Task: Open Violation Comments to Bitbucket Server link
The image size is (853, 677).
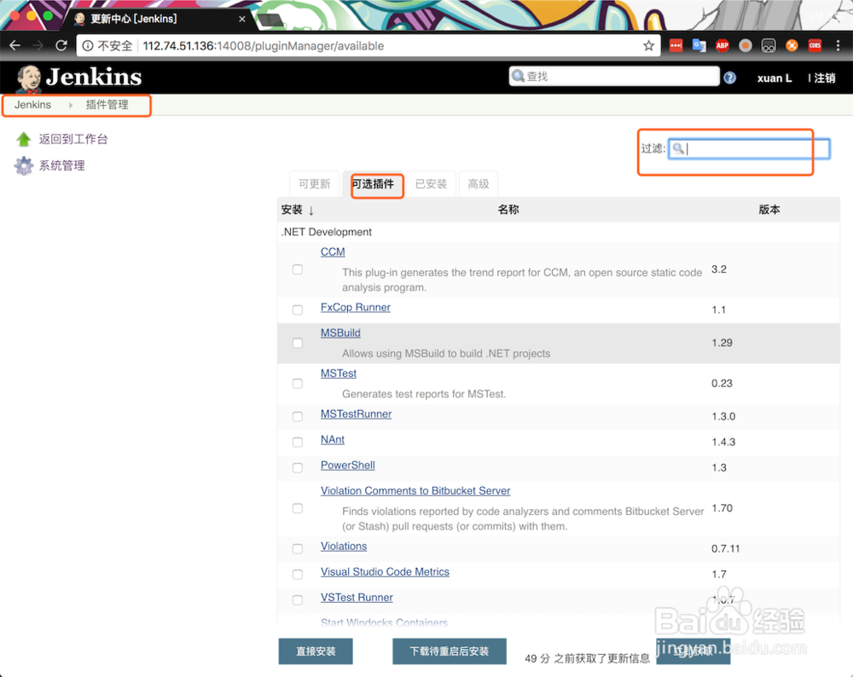Action: click(415, 491)
